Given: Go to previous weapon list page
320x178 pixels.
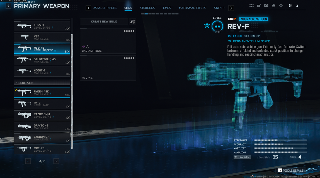Looking at the screenshot, I should point(28,161).
